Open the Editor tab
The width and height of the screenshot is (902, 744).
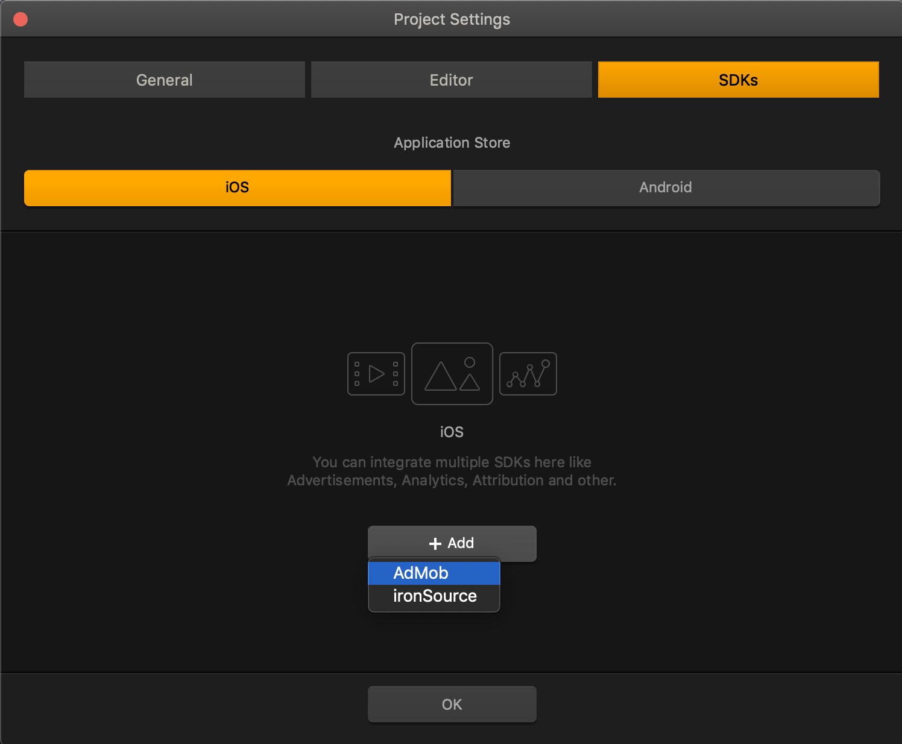tap(451, 80)
